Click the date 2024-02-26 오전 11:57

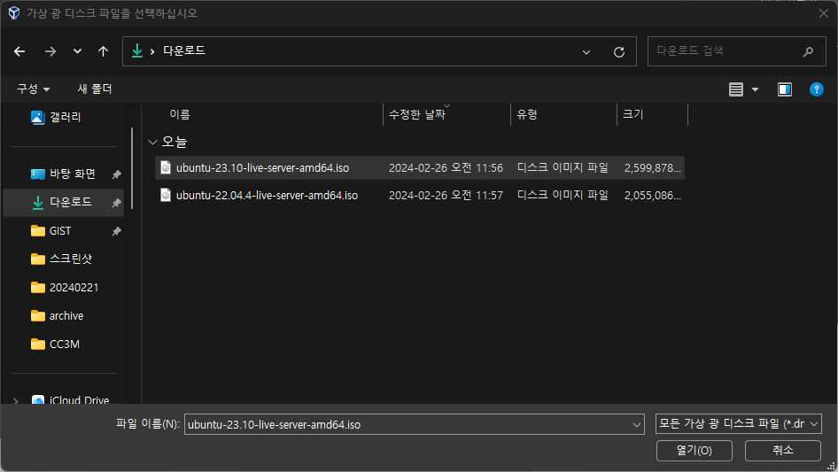[446, 196]
